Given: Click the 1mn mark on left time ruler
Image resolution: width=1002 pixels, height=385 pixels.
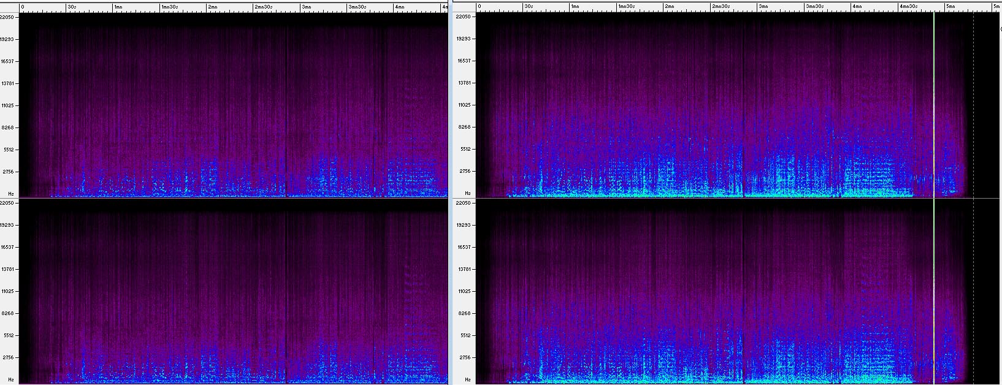Looking at the screenshot, I should tap(117, 7).
